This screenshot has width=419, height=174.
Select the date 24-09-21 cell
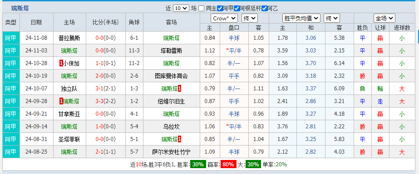coord(36,114)
